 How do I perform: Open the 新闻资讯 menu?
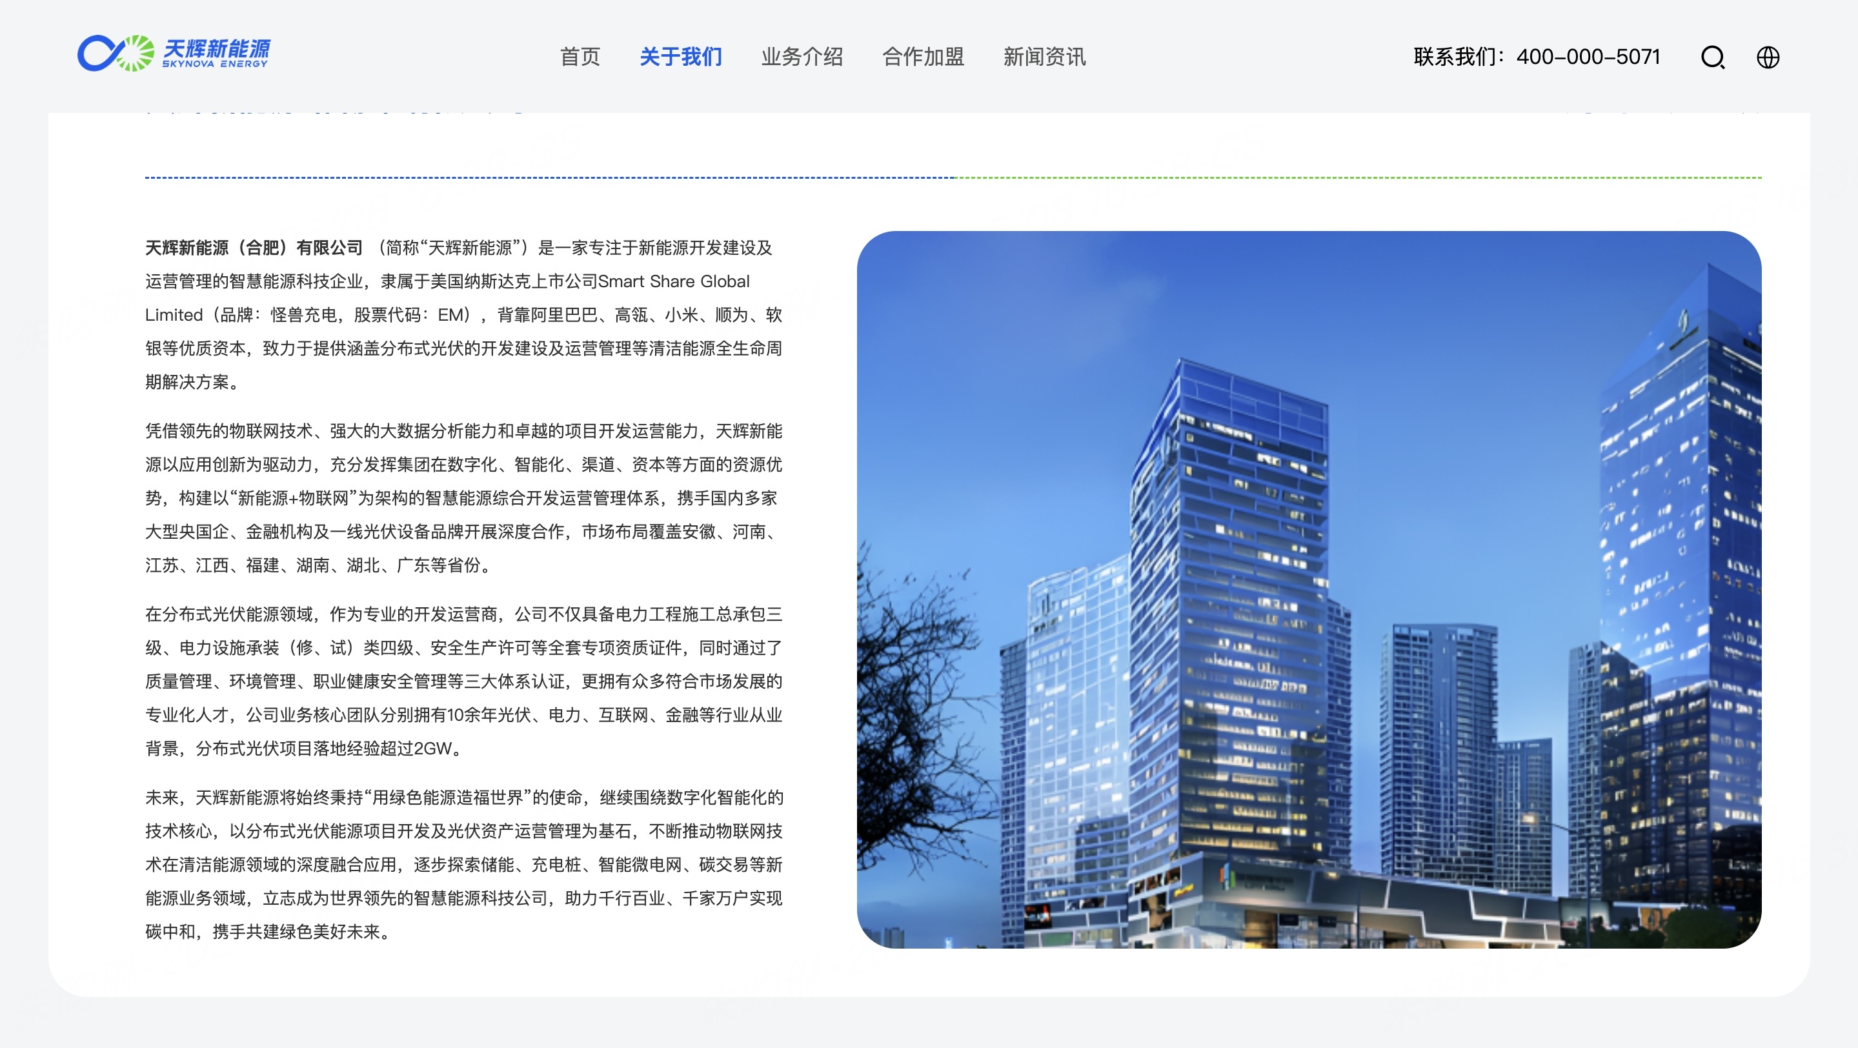pos(1044,56)
